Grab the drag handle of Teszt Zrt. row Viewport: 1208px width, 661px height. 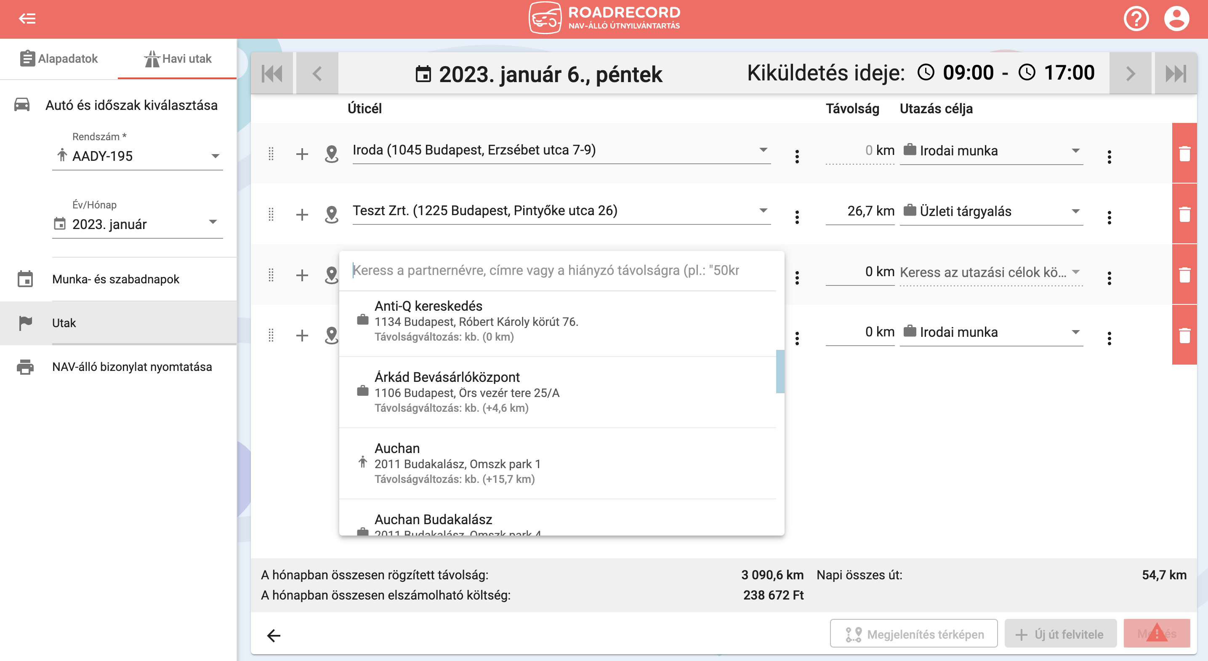(271, 214)
